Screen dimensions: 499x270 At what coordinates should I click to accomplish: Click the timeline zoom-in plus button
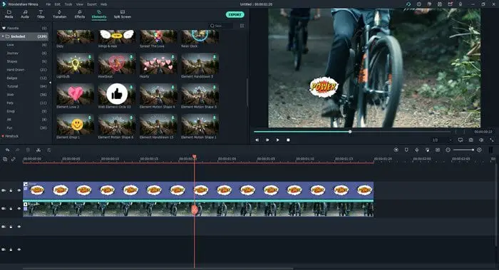(479, 150)
